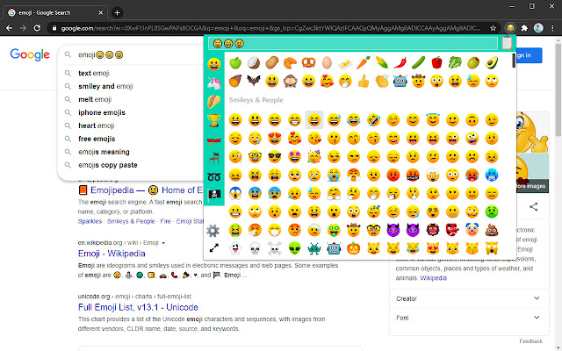
Task: Insert the skull and crossbones emoji
Action: pyautogui.click(x=275, y=248)
